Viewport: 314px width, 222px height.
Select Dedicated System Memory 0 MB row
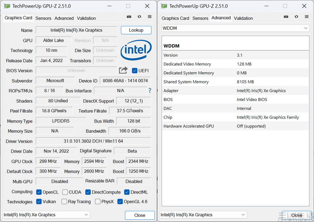(x=235, y=73)
